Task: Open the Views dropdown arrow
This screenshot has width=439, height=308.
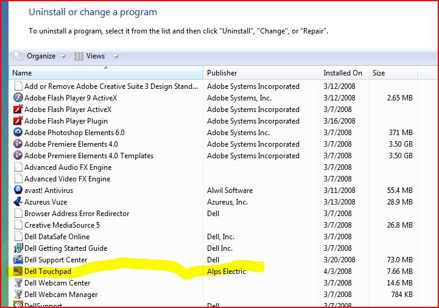Action: (x=115, y=56)
